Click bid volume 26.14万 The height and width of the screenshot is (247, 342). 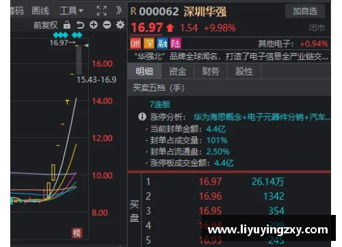268,181
